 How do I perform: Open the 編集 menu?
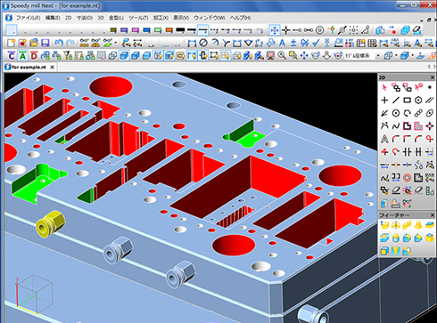(x=53, y=18)
